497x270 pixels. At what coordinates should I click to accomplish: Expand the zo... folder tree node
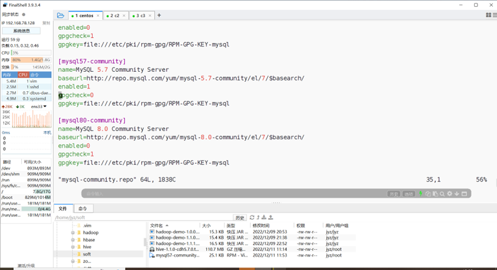73,261
